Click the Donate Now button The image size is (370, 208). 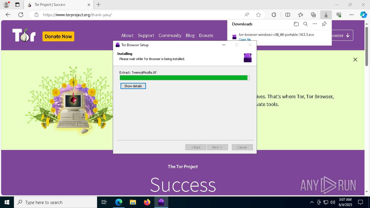(x=58, y=36)
